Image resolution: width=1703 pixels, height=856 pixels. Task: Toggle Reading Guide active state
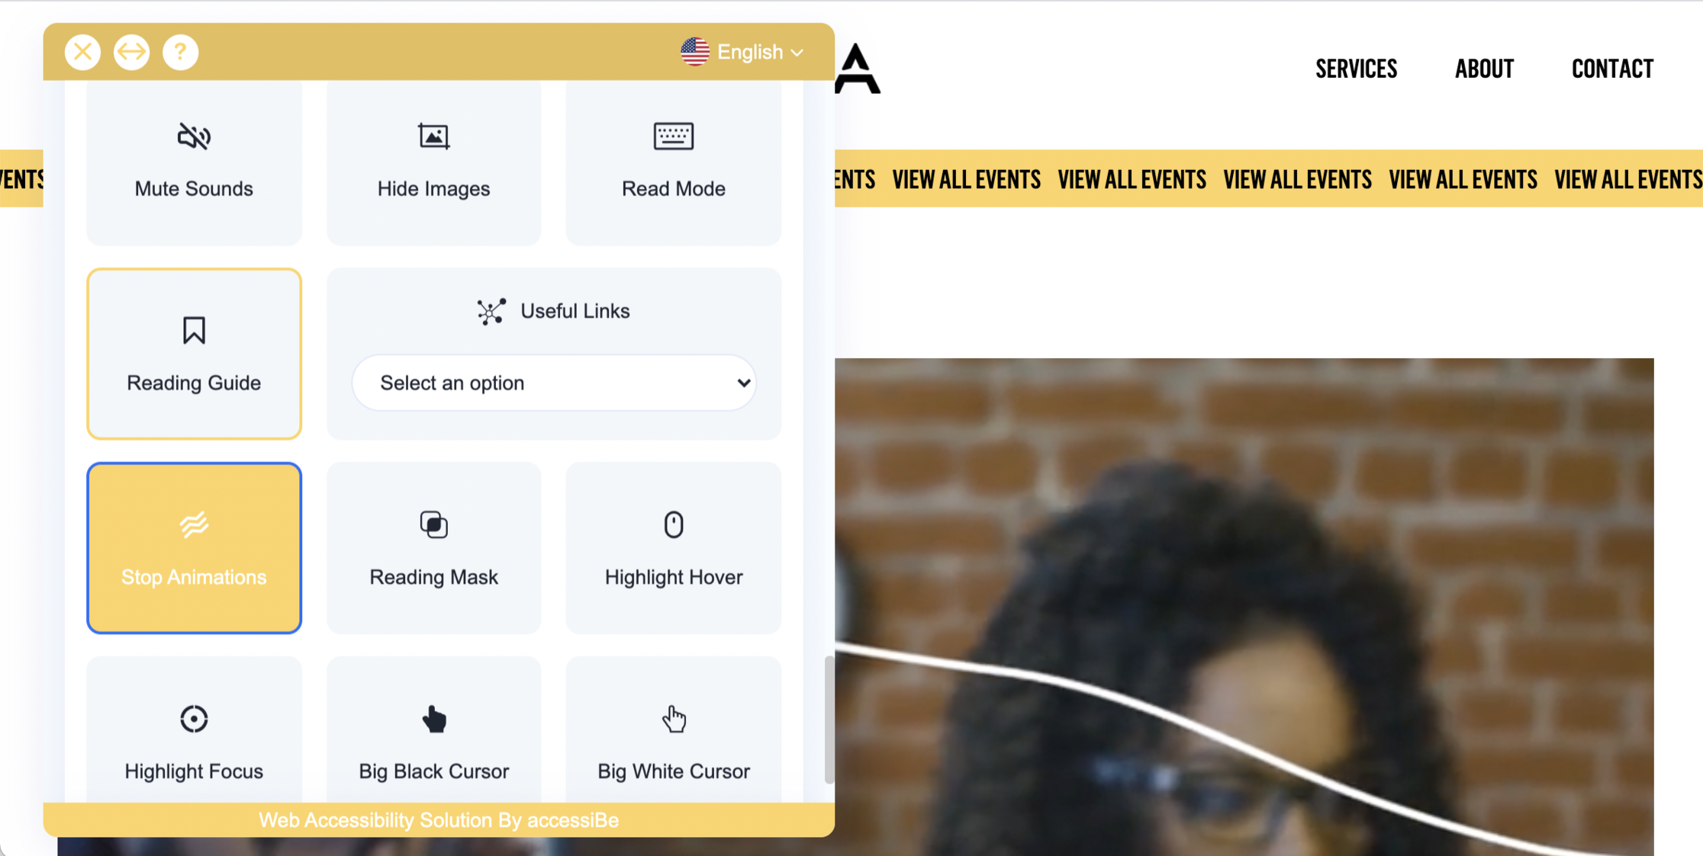(195, 354)
